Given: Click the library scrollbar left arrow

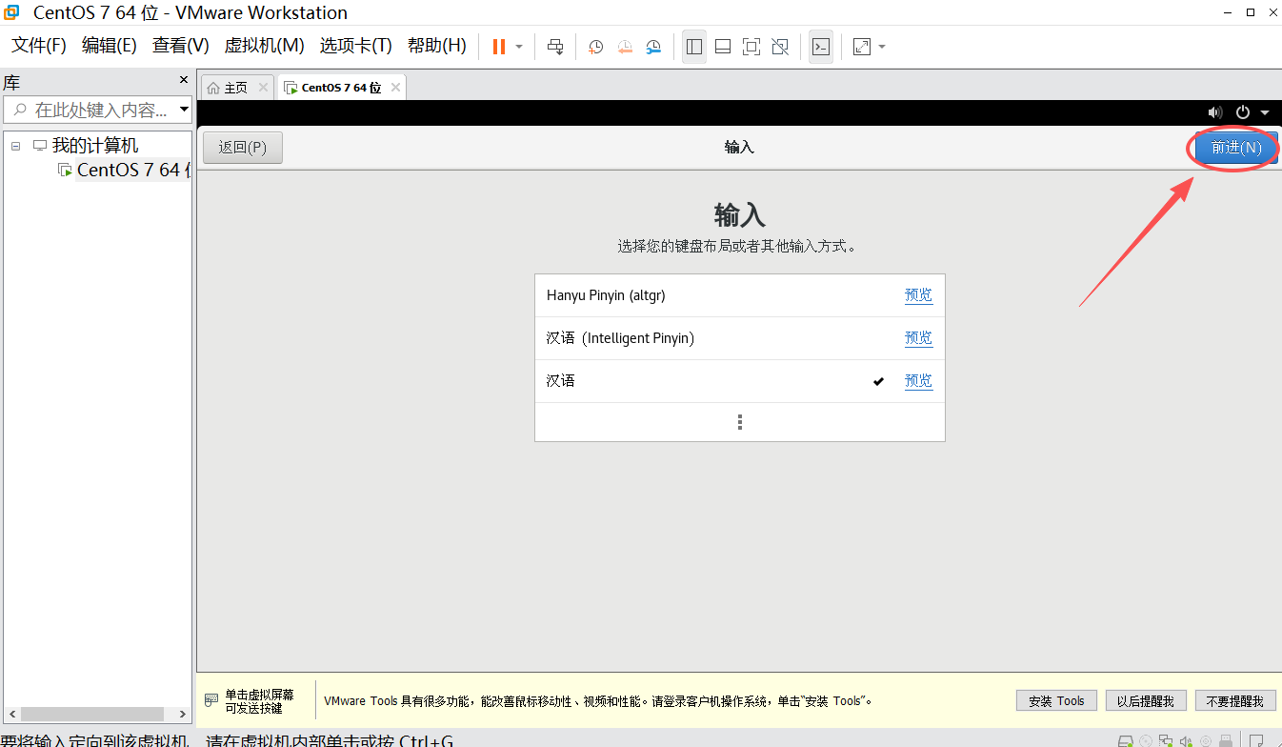Looking at the screenshot, I should (12, 714).
